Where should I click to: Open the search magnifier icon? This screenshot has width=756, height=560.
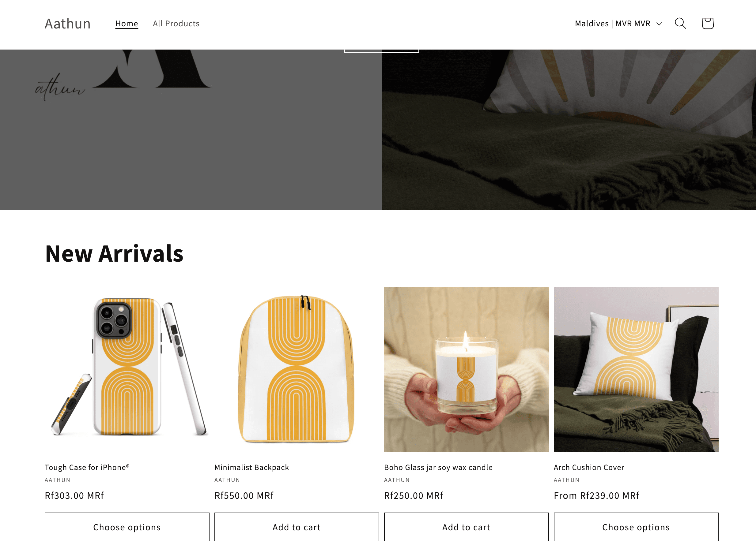[x=680, y=23]
